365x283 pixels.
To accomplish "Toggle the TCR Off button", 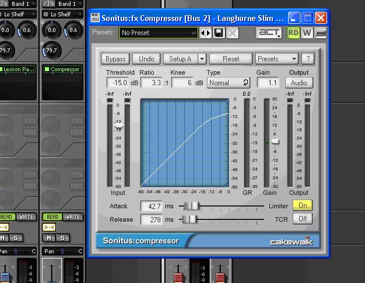I will (x=303, y=219).
